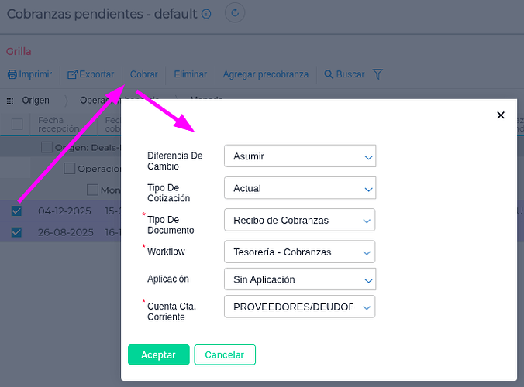Open the filter funnel icon
Image resolution: width=524 pixels, height=387 pixels.
tap(377, 75)
